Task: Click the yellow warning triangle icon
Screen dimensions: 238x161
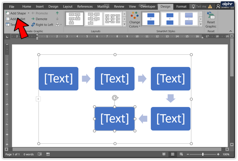Action: 210,6
